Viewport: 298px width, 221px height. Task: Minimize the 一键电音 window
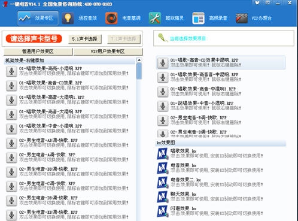278,3
